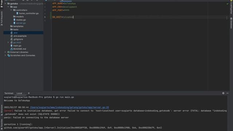Click 'go run main.go' command text
The image size is (233, 131).
tap(65, 97)
